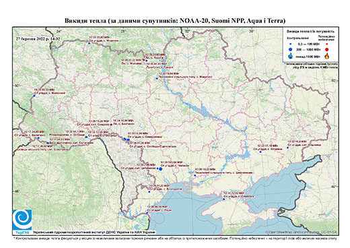Click the blue marker at 22.82 MW north
Screen dimensions: 350x248
(89, 43)
